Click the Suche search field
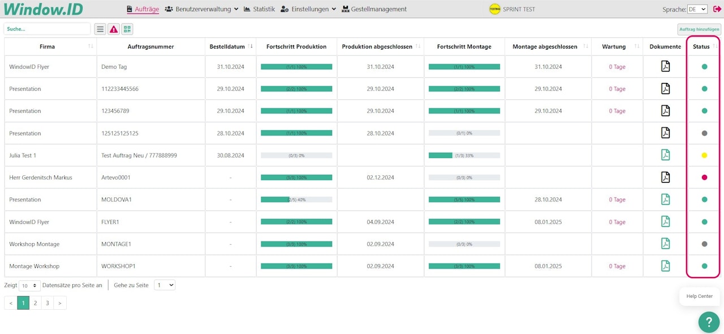Screen dimensions: 724x334 coord(47,29)
